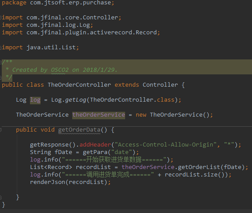Collapse the import block fold marker

click(0, 17)
